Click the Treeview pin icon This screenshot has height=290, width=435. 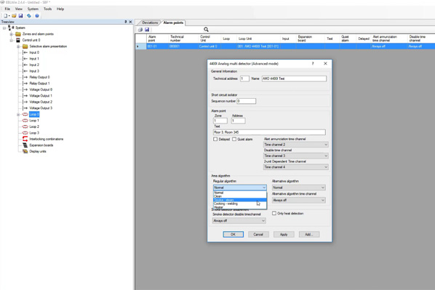[x=125, y=22]
